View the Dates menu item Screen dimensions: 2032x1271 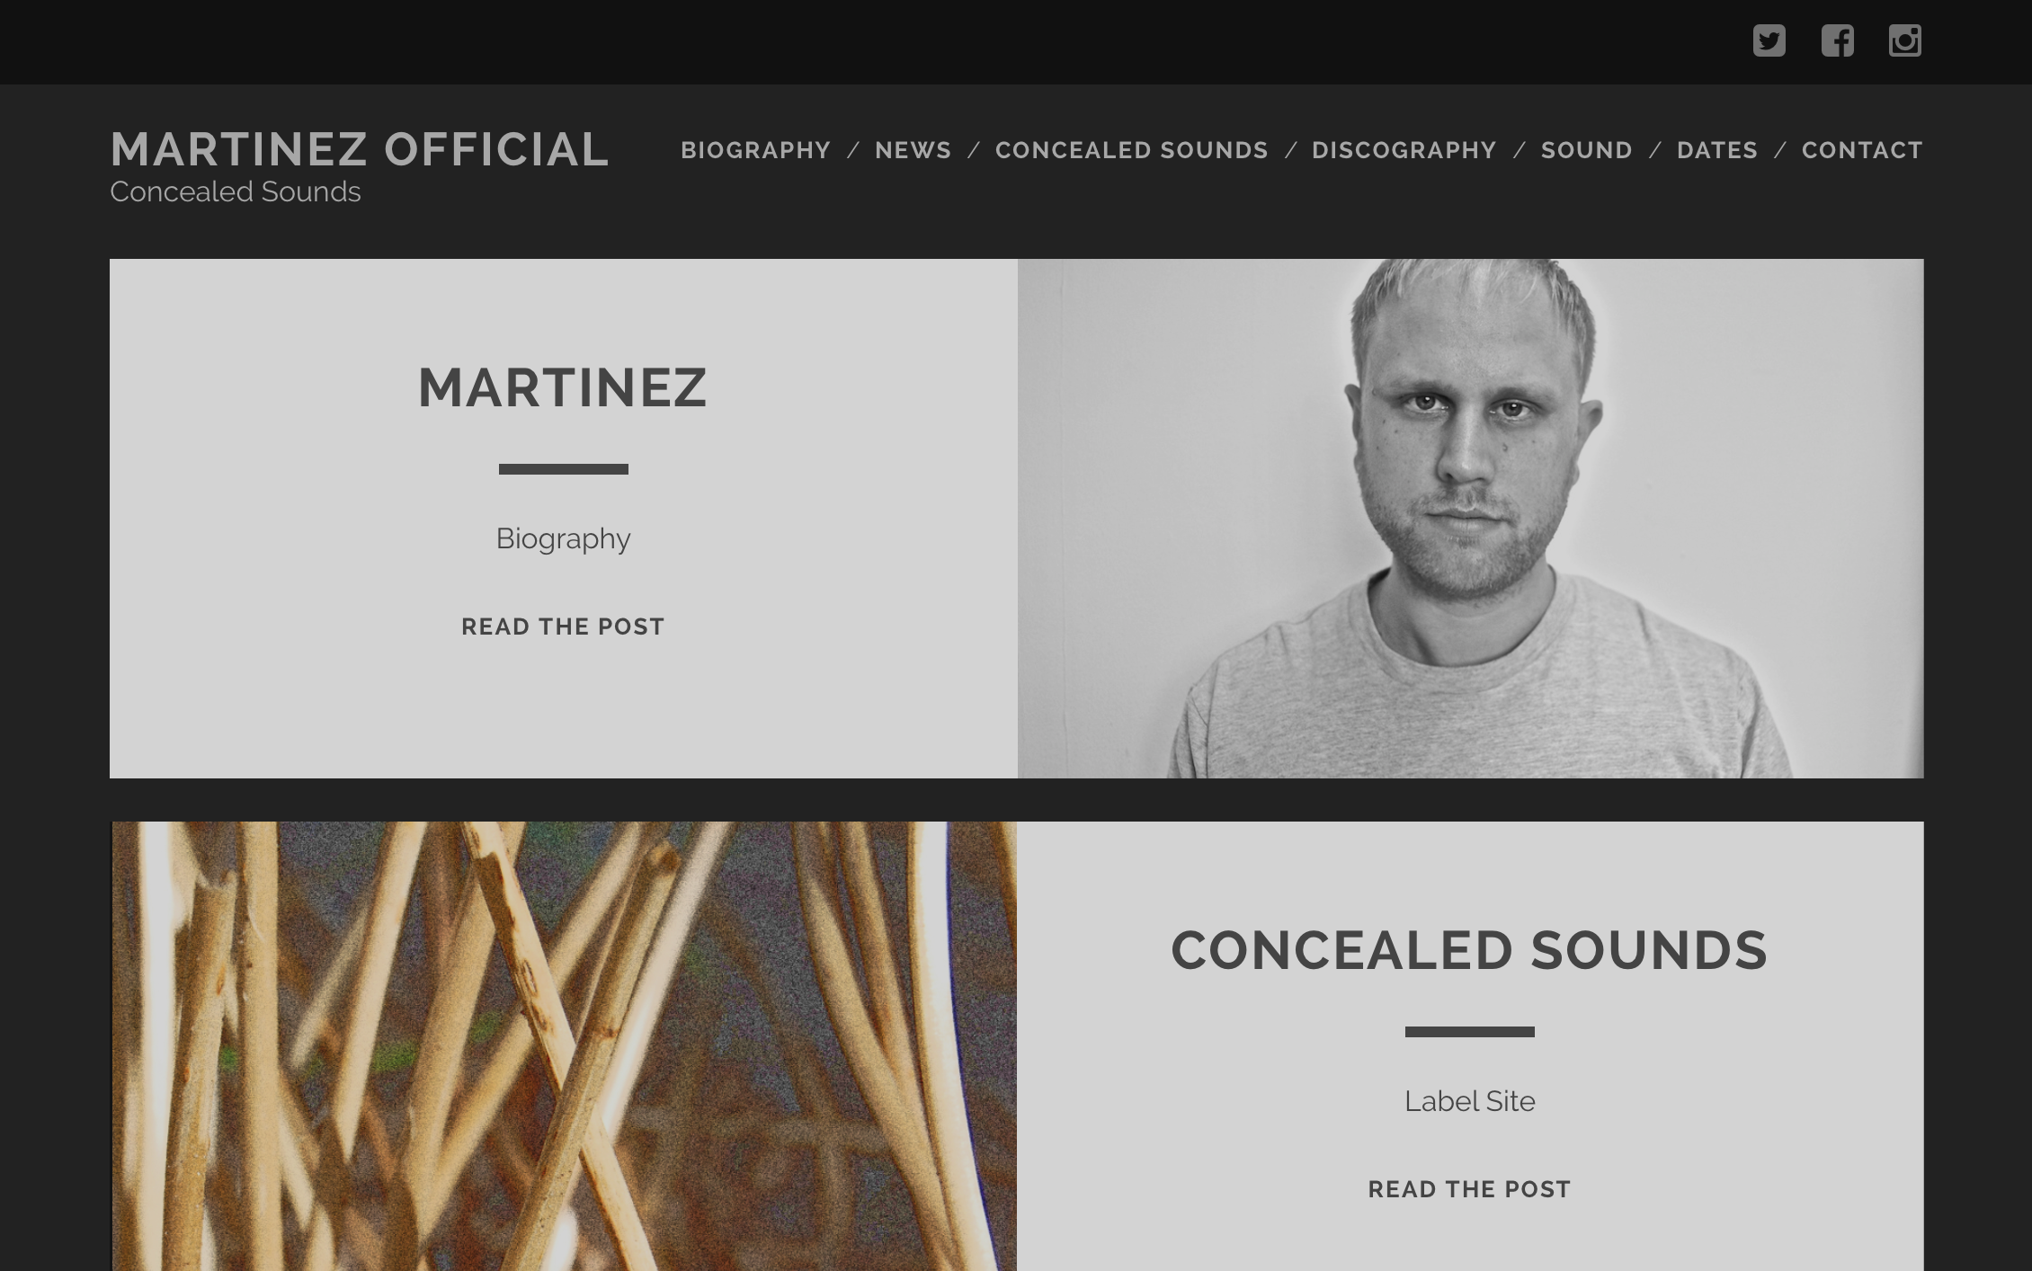click(1716, 150)
